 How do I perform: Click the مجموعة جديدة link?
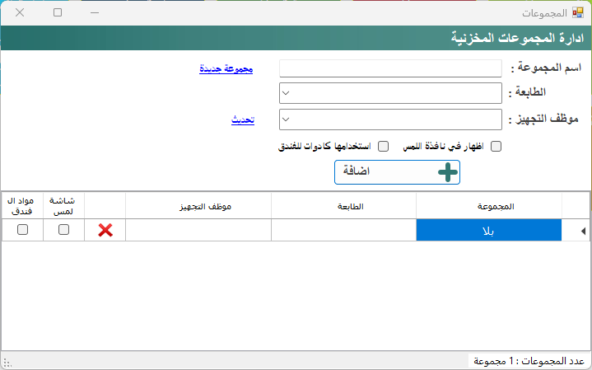click(x=226, y=68)
